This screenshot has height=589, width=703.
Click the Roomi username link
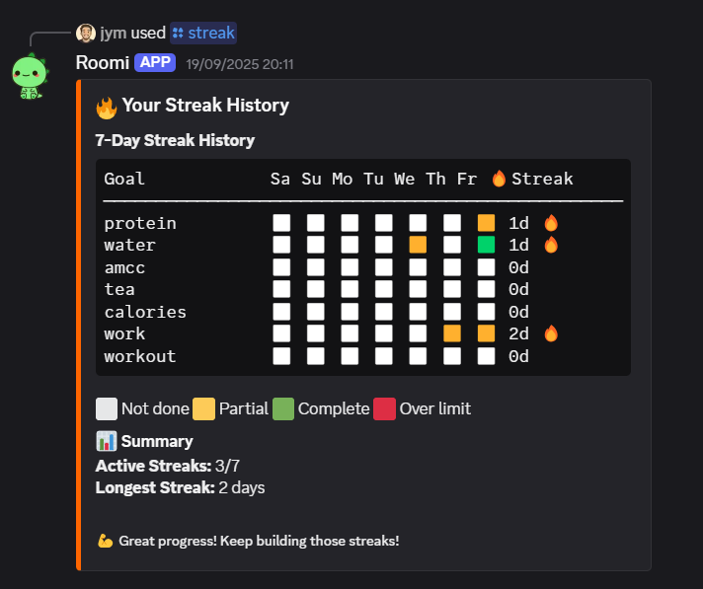(x=102, y=63)
